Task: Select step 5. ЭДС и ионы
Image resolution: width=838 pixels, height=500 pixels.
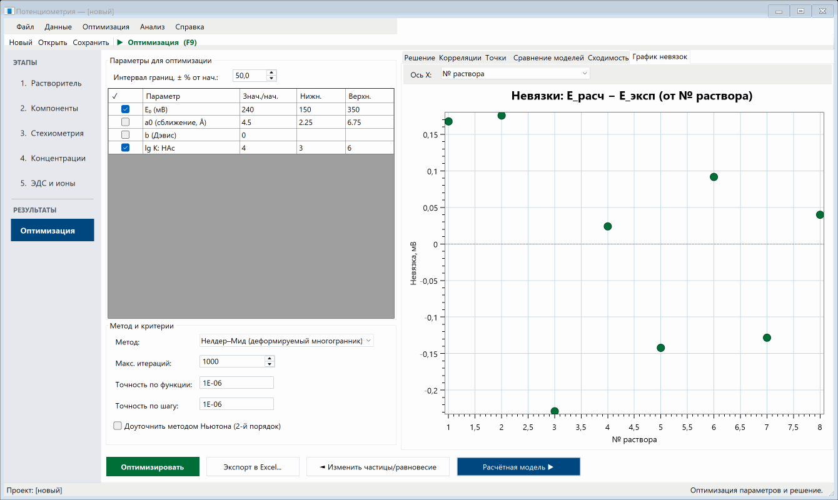Action: coord(52,183)
